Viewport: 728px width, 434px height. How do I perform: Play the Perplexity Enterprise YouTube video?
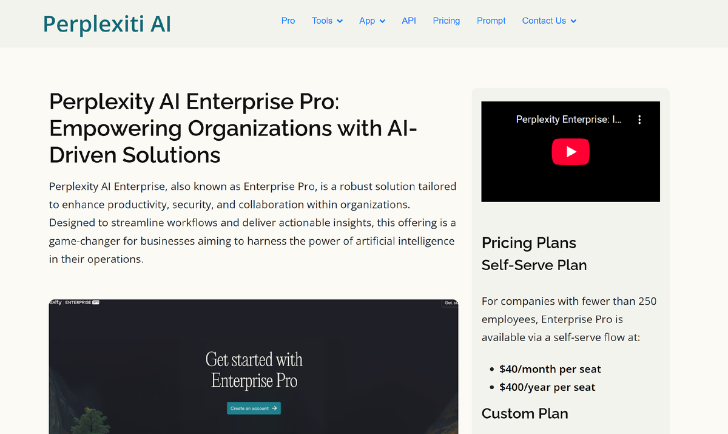570,152
